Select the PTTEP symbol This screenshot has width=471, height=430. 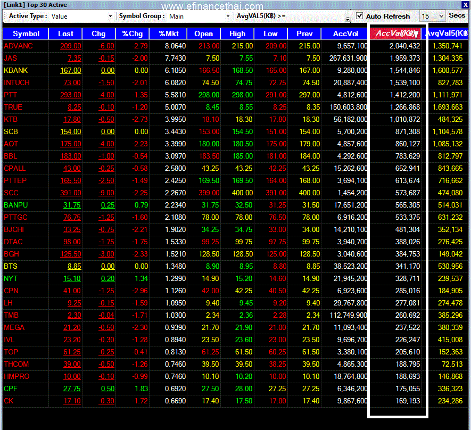pyautogui.click(x=15, y=180)
